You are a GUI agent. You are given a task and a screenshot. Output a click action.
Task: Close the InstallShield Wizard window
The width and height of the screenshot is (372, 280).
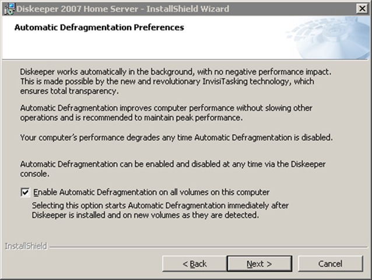coord(362,9)
